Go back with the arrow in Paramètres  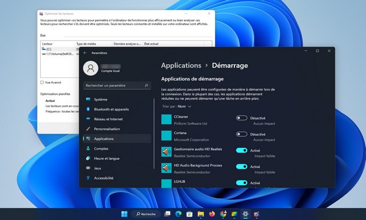(x=85, y=53)
